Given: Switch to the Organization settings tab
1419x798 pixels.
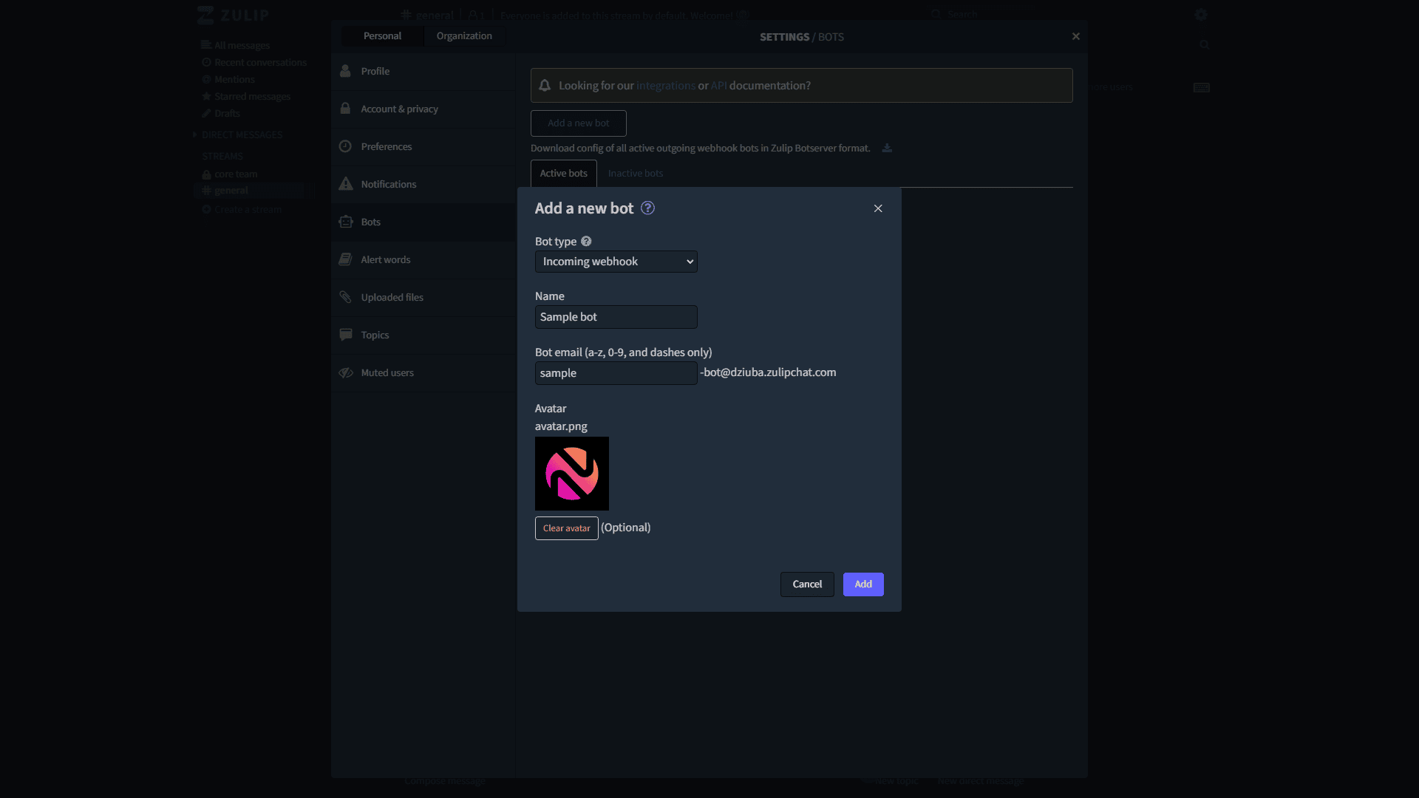Looking at the screenshot, I should (464, 36).
